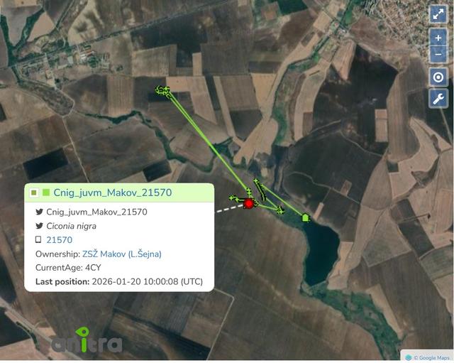Screen dimensions: 454x363
Task: Click the device icon beside 21570
Action: tap(38, 239)
